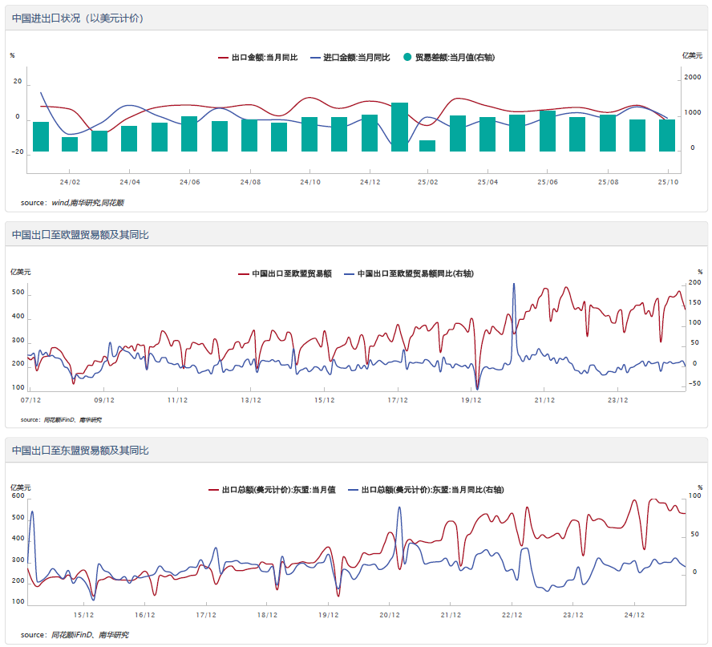Click the 22/12 x-axis label in ASEAN chart
712x647 pixels.
[x=512, y=616]
